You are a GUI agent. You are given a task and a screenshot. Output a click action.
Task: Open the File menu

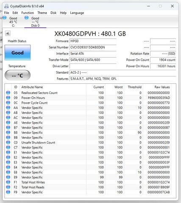point(6,13)
